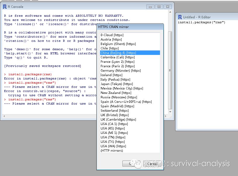Screen dimensions: 238x176
Task: Select the New Zealand [https] mirror
Action: 130,93
